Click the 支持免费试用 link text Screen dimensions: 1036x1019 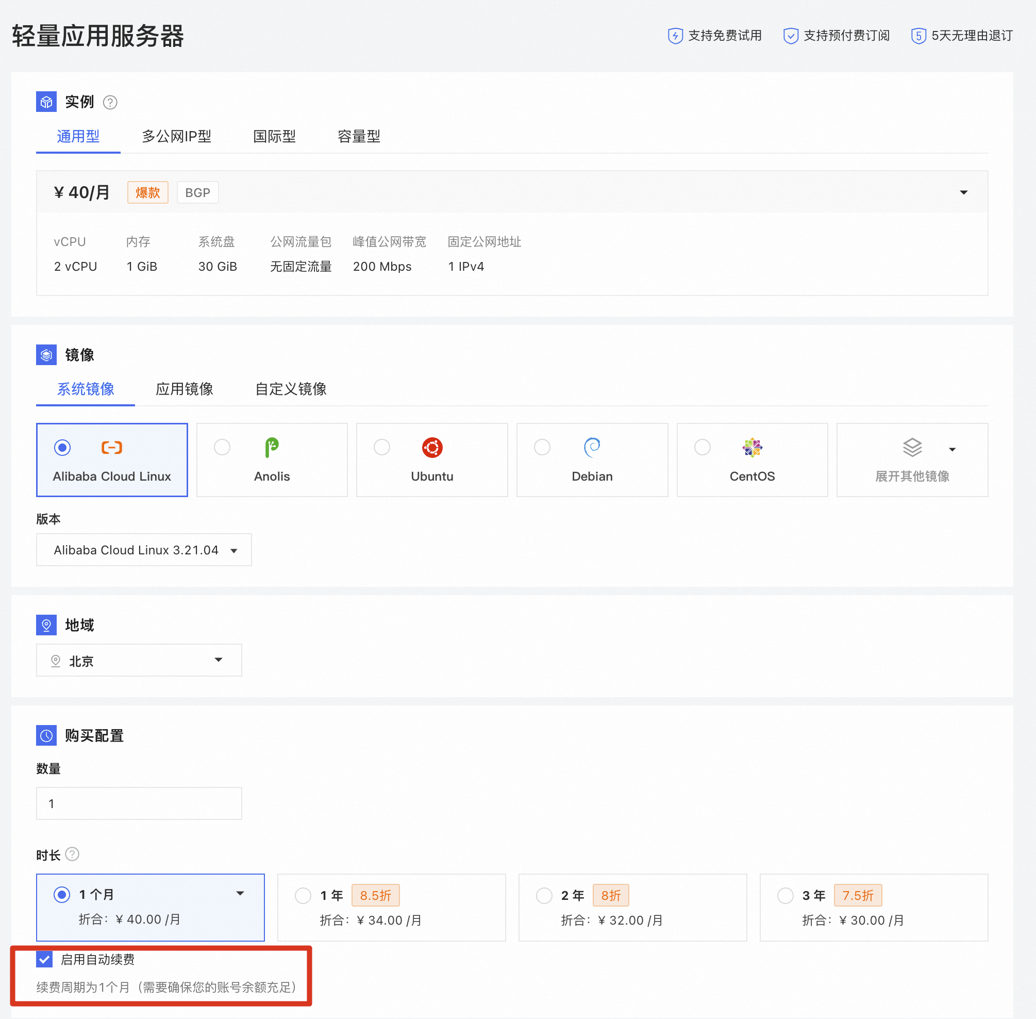725,36
